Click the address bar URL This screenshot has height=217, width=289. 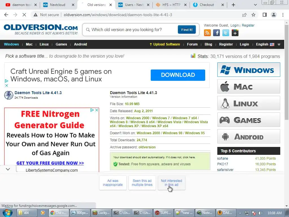coord(118,15)
